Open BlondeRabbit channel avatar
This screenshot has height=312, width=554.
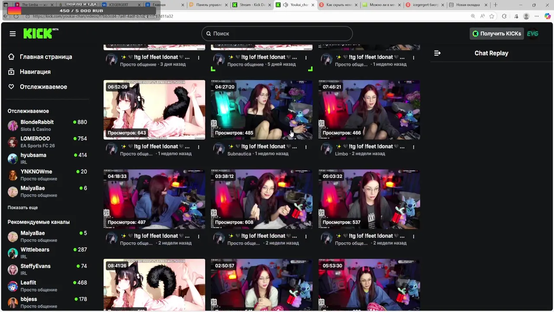click(13, 126)
